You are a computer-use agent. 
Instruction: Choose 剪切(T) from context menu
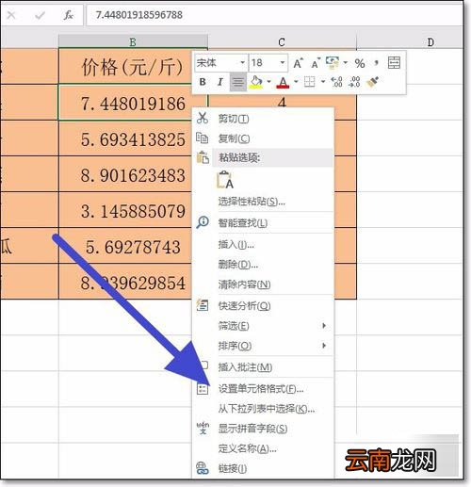(x=263, y=119)
